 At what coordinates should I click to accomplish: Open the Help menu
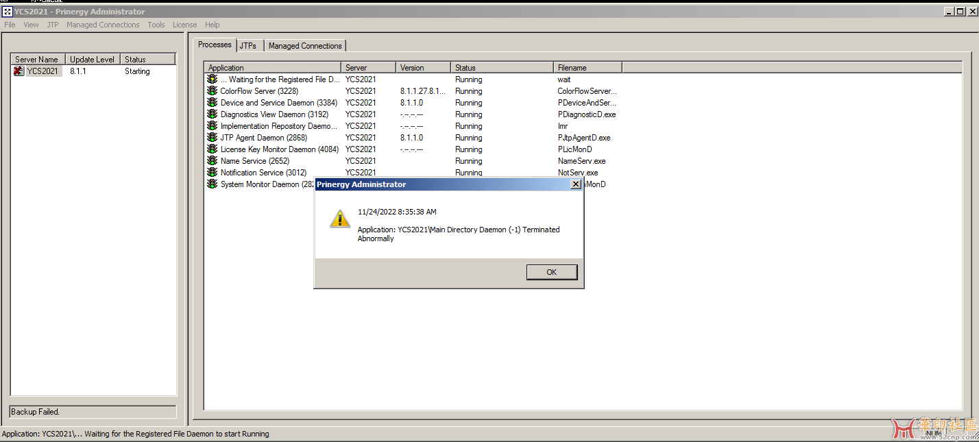213,25
